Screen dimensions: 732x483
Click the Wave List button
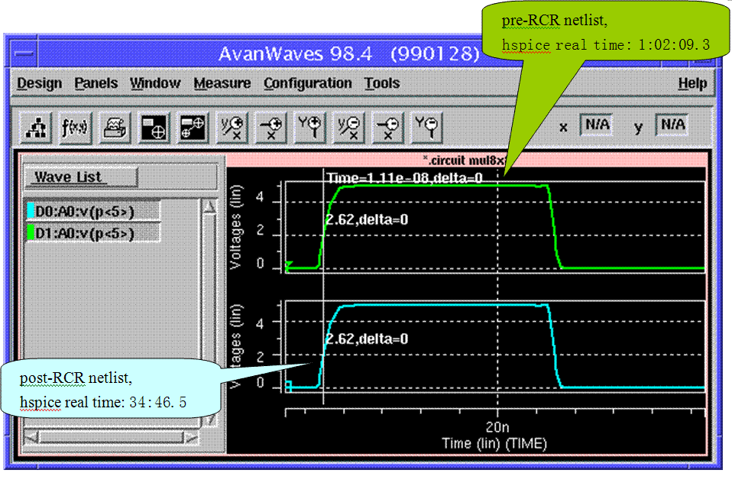[x=81, y=177]
